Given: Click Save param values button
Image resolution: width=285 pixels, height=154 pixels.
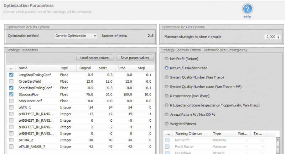Looking at the screenshot, I should click(135, 58).
